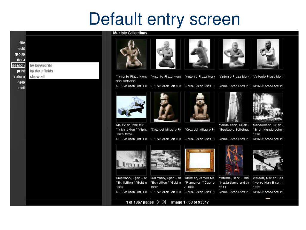Click the 'Wolcott, Marion Pos' caption
Viewport: 306px width, 230px height.
coord(268,178)
